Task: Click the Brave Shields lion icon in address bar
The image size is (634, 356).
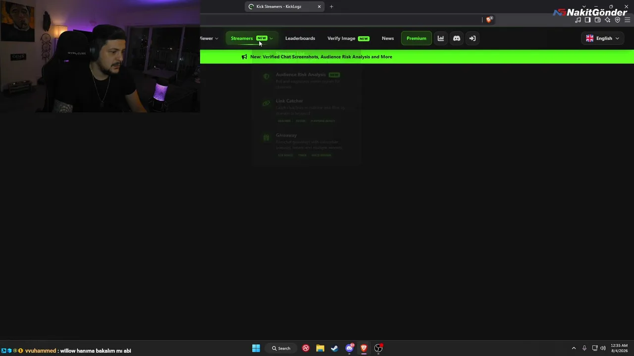Action: 489,20
